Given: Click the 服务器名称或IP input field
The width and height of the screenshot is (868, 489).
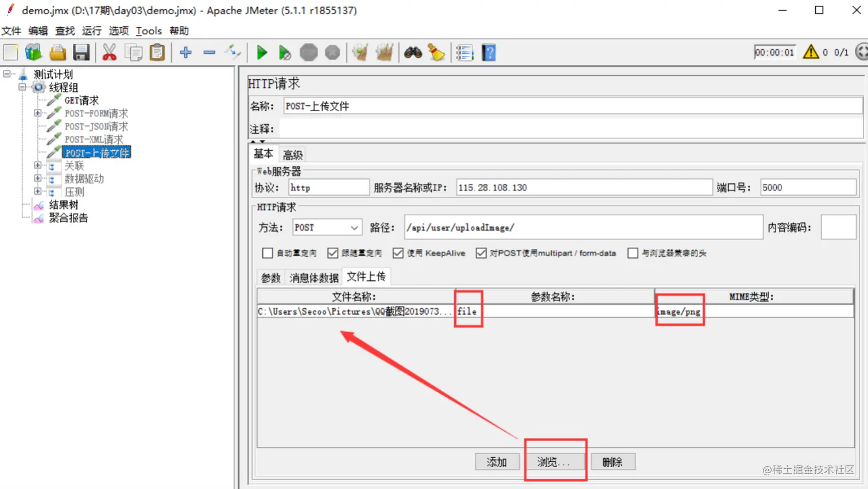Looking at the screenshot, I should tap(584, 187).
